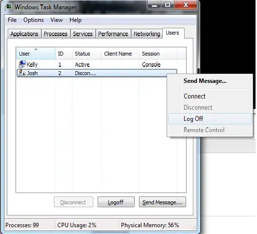This screenshot has width=257, height=234.
Task: Select the Josh user row
Action: (x=97, y=73)
